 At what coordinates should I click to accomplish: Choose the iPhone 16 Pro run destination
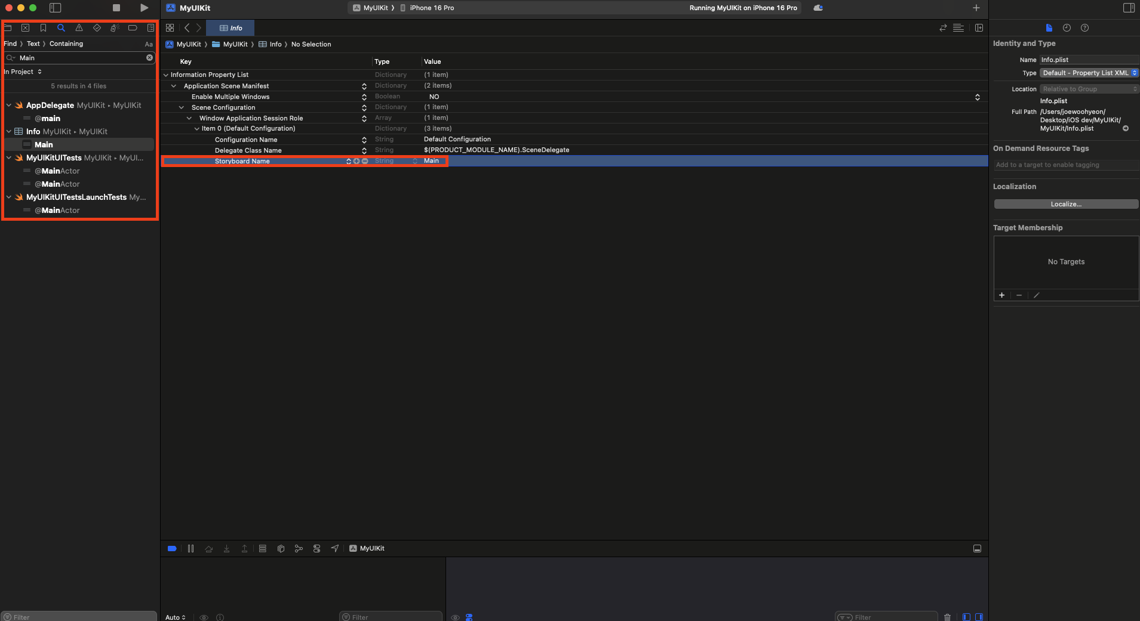427,8
